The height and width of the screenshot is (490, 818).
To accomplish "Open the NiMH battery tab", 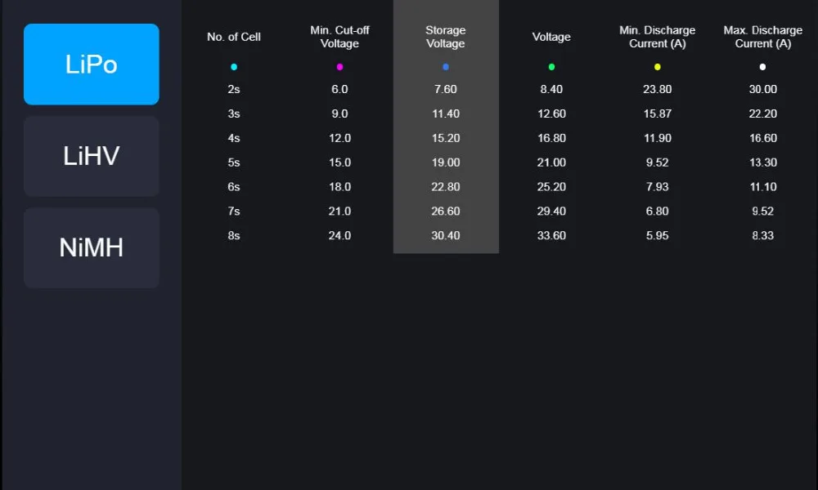I will 92,247.
